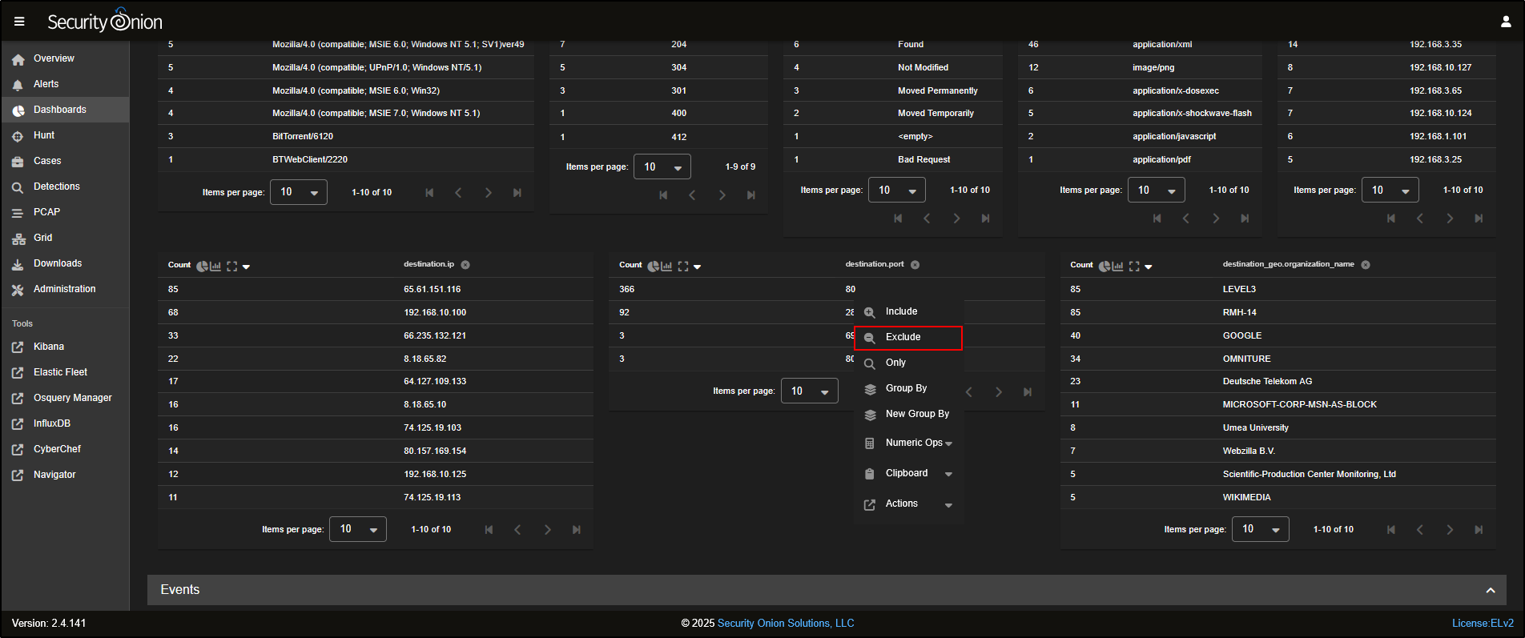Show pie chart for destination.ip table
Image resolution: width=1525 pixels, height=638 pixels.
tap(202, 266)
